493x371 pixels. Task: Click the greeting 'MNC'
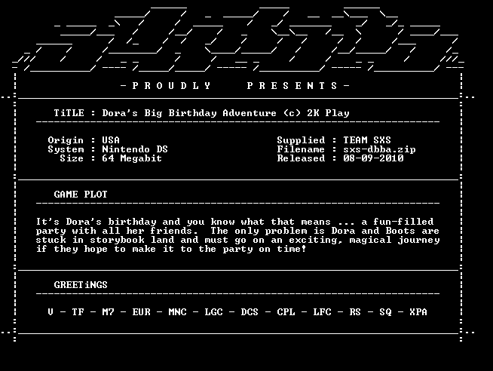[177, 312]
